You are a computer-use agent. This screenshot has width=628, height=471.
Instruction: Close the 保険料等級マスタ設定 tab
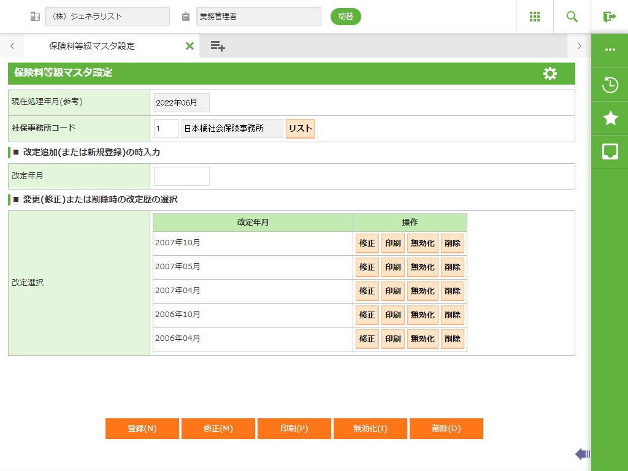(190, 46)
